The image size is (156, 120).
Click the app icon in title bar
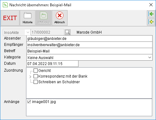(5, 5)
